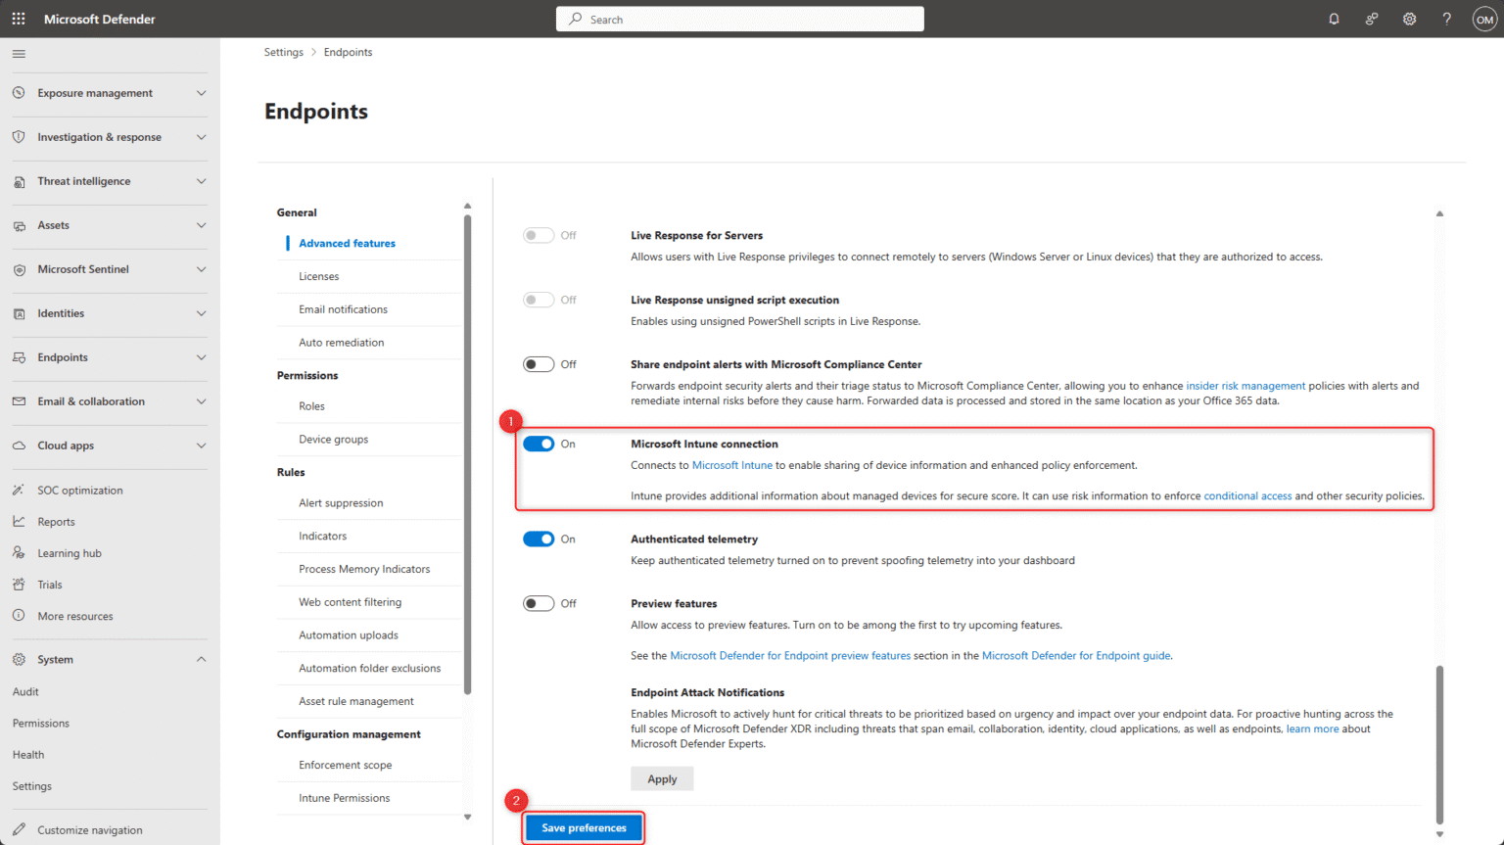Click the Assets sidebar icon
Image resolution: width=1504 pixels, height=845 pixels.
19,225
